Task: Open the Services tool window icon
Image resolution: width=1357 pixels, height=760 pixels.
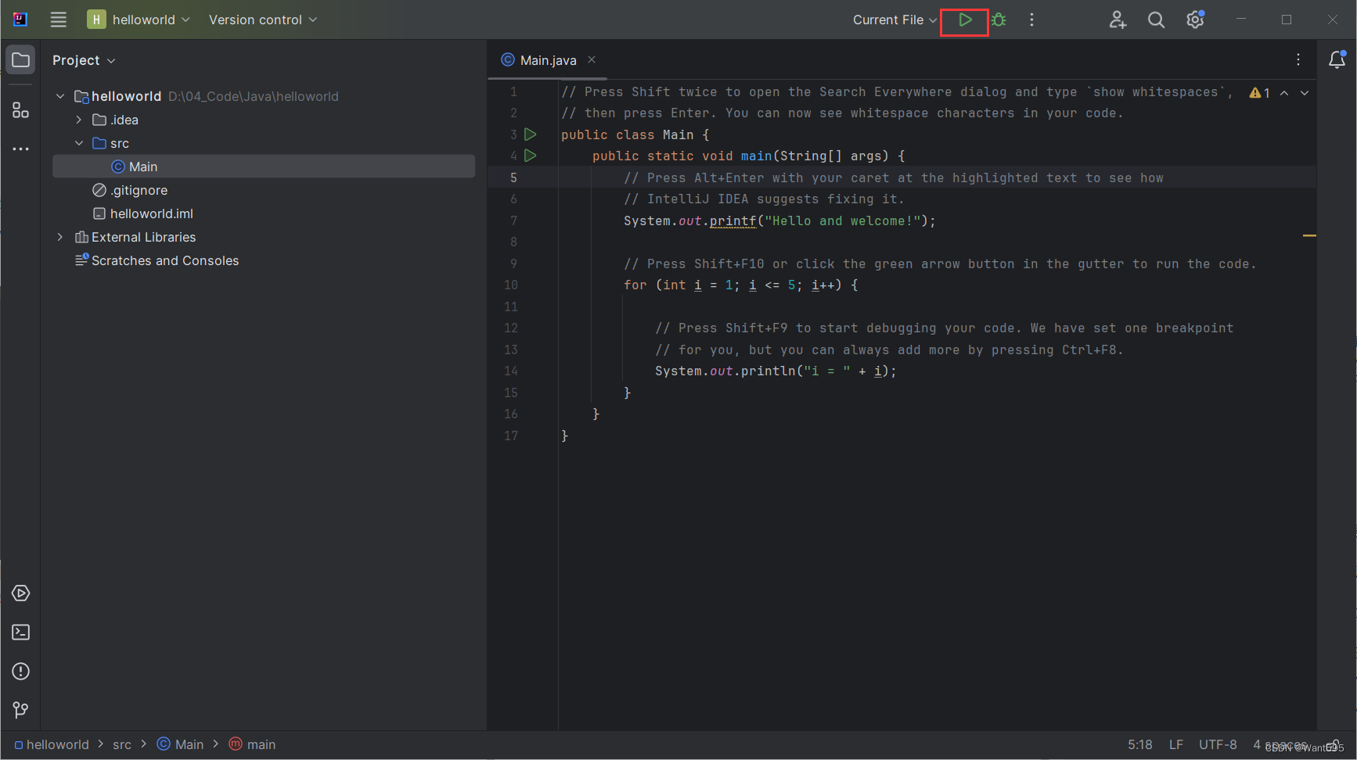Action: [x=21, y=593]
